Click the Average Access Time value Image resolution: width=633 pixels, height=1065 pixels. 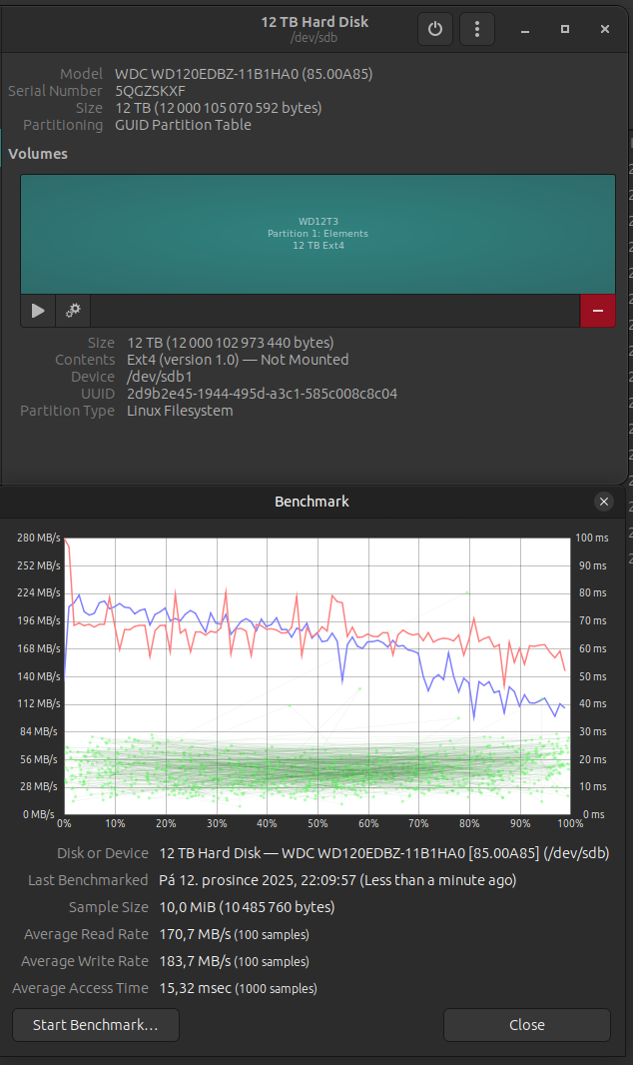[195, 988]
